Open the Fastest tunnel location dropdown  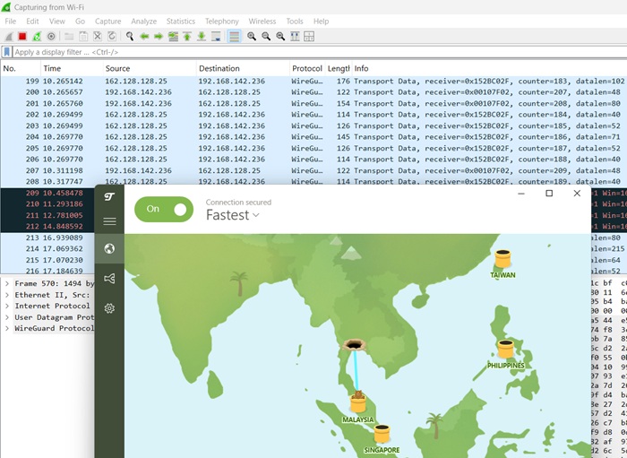(233, 215)
